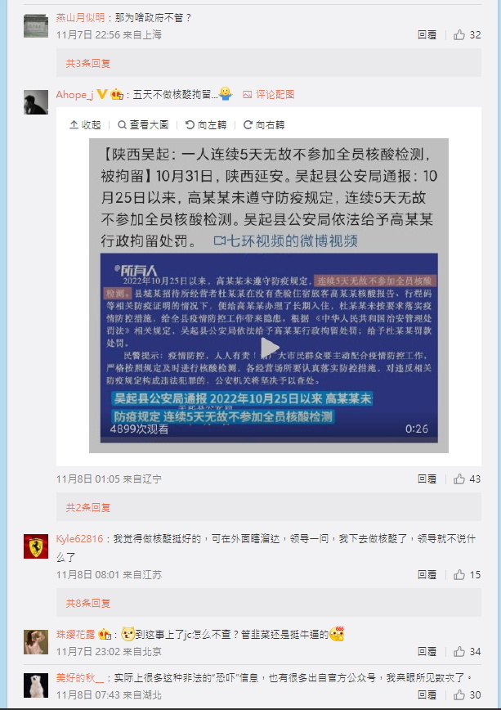Expand 共2条回复 replies
The height and width of the screenshot is (710, 501).
(x=88, y=508)
